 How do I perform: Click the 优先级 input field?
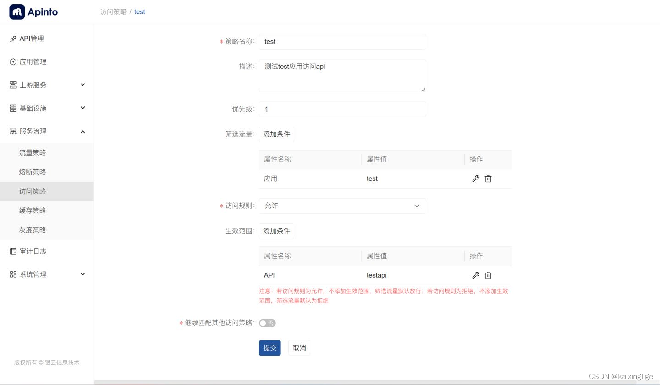click(342, 109)
